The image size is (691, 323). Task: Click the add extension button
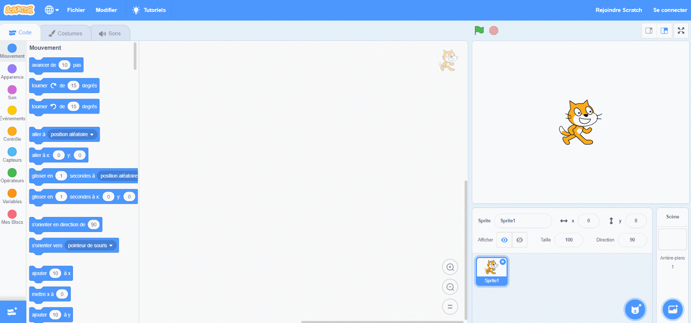coord(13,311)
